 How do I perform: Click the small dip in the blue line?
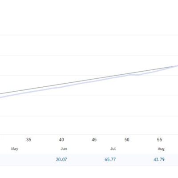click(138, 75)
